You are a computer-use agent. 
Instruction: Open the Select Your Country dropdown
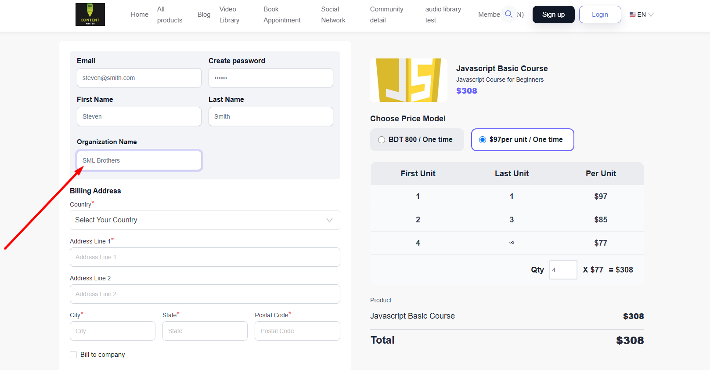coord(205,220)
